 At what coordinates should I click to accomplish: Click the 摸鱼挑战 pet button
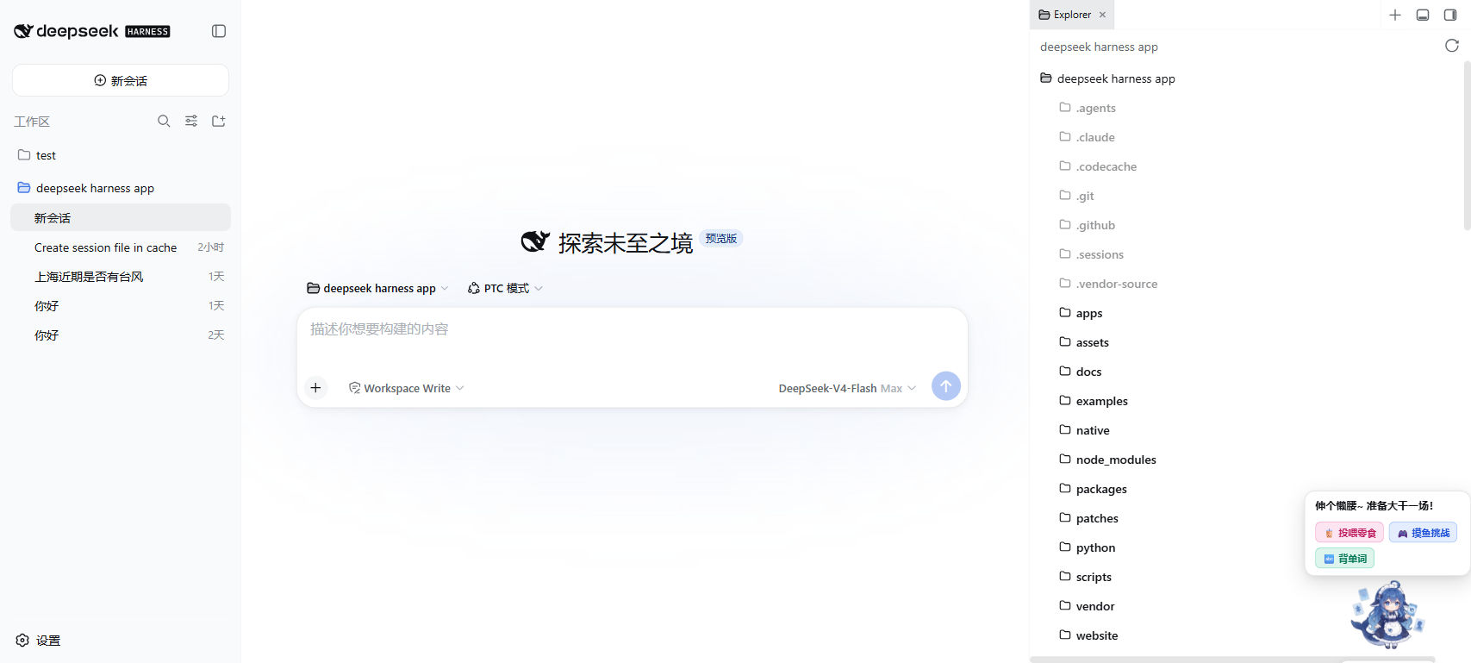[x=1423, y=533]
